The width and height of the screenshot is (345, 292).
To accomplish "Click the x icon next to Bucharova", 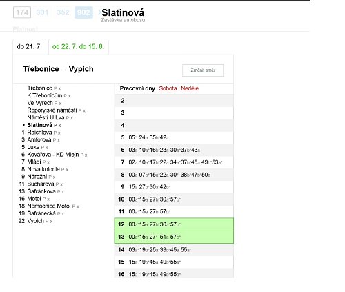I will point(61,184).
